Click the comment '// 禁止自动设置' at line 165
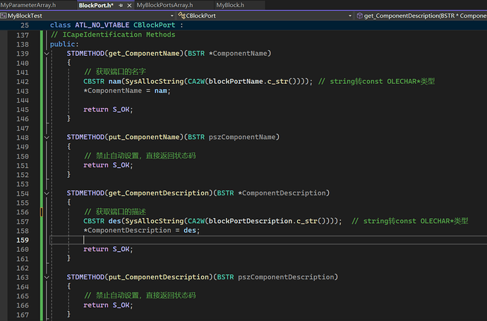Screen dimensions: 487x321 [x=140, y=295]
